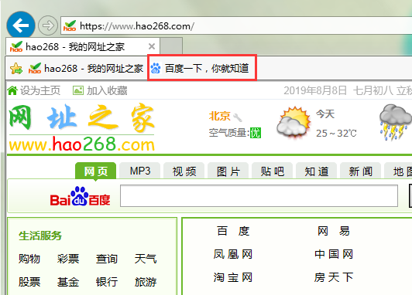Screen dimensions: 412x295
Task: Open the 查询 link
Action: (x=107, y=259)
